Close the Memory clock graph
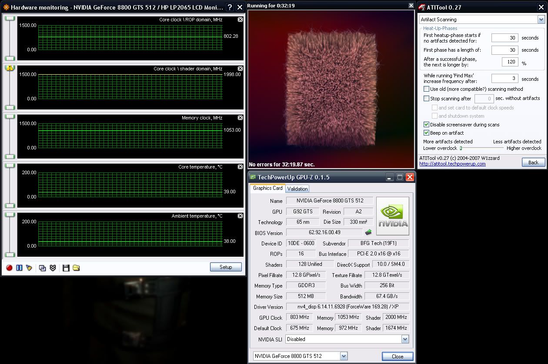This screenshot has height=364, width=548. 240,118
